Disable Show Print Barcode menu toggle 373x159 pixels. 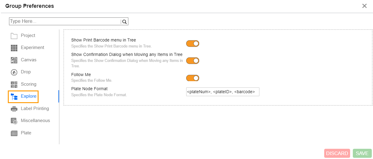point(193,44)
